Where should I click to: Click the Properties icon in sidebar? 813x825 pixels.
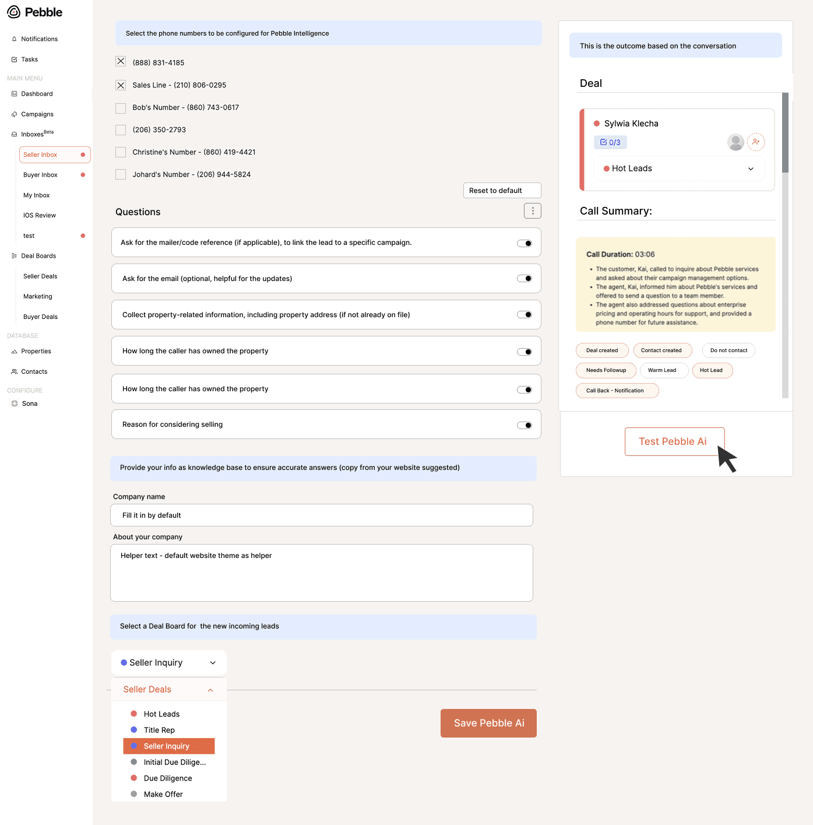[15, 352]
